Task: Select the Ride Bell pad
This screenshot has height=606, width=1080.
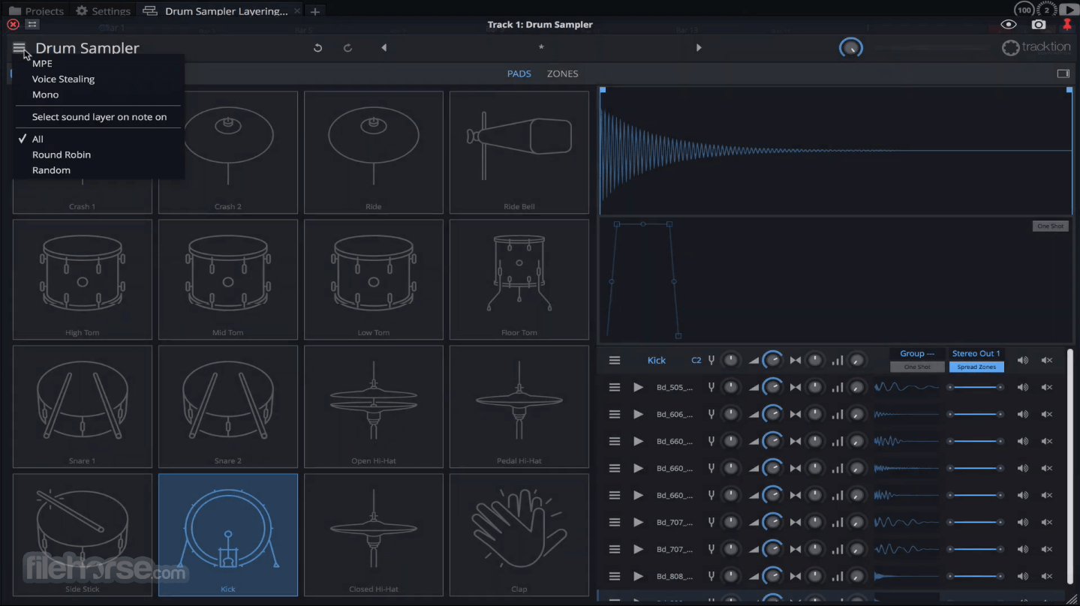Action: tap(519, 152)
